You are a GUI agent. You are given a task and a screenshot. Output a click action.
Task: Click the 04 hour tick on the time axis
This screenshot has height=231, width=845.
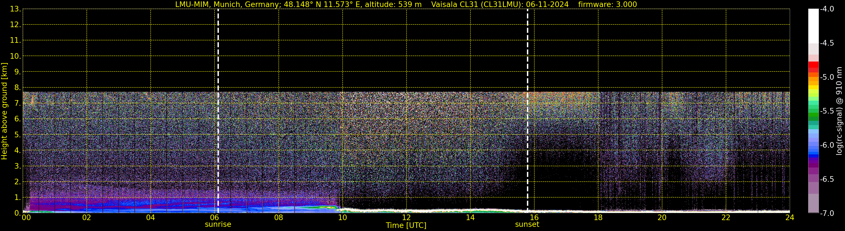[151, 218]
